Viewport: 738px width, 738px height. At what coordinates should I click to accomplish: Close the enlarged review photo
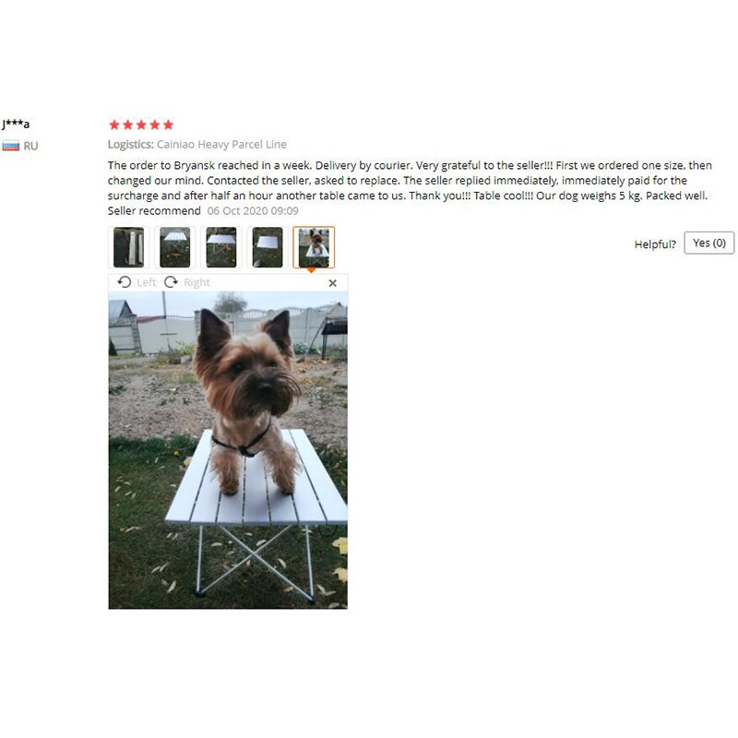click(x=333, y=283)
